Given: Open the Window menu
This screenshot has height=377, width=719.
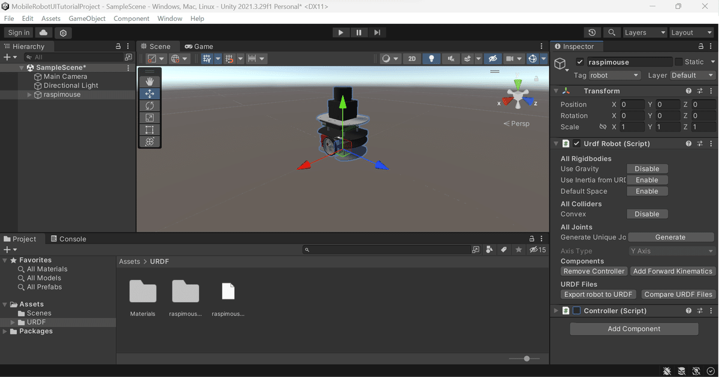Looking at the screenshot, I should 170,19.
